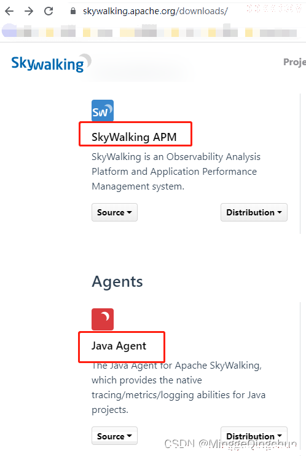306x456 pixels.
Task: Click the Agents section heading
Action: [x=117, y=281]
